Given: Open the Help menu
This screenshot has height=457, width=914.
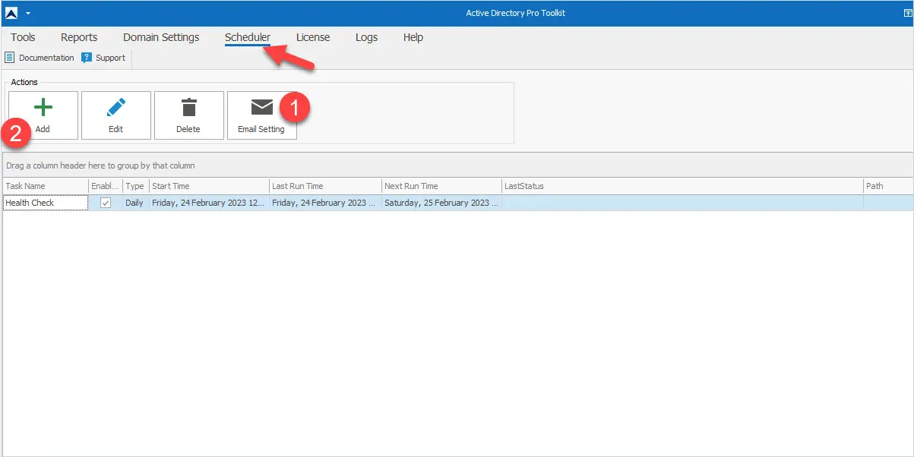Looking at the screenshot, I should [x=413, y=37].
